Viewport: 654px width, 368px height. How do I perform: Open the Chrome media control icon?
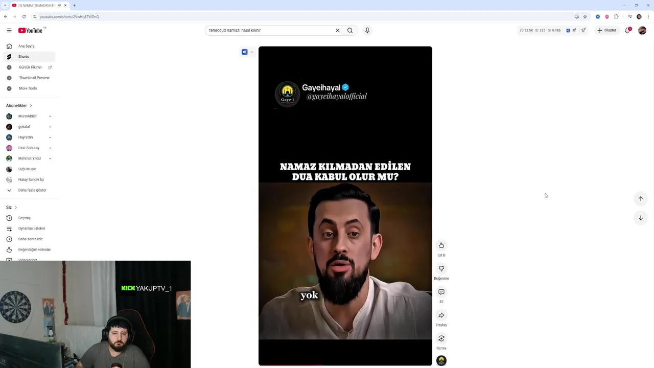tap(629, 16)
